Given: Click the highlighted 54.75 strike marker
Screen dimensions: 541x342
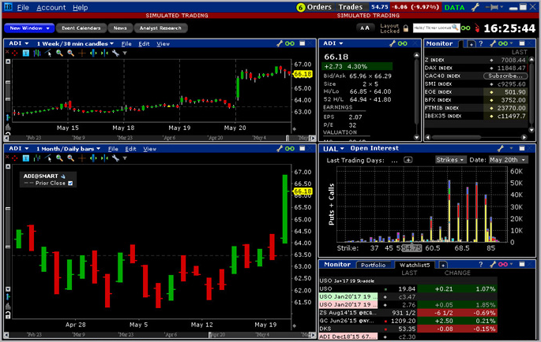Looking at the screenshot, I should tap(411, 248).
